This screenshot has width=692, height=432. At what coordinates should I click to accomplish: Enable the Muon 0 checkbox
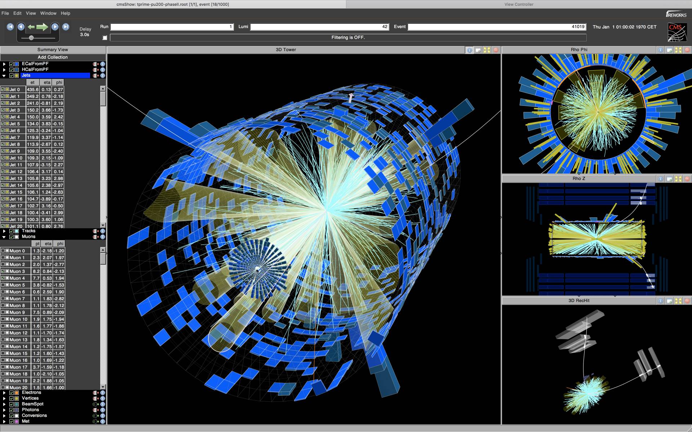coord(3,251)
